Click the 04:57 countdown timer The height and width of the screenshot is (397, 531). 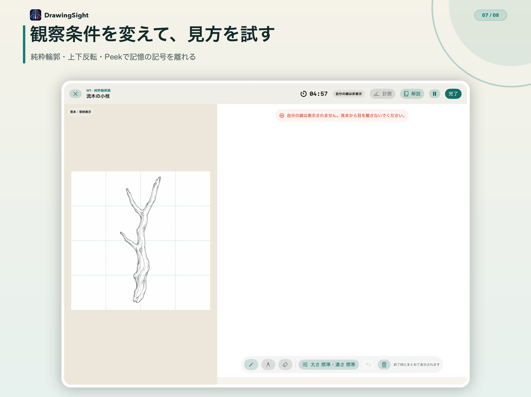coord(319,94)
